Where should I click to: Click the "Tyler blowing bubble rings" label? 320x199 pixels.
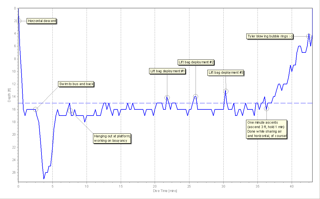(x=270, y=36)
